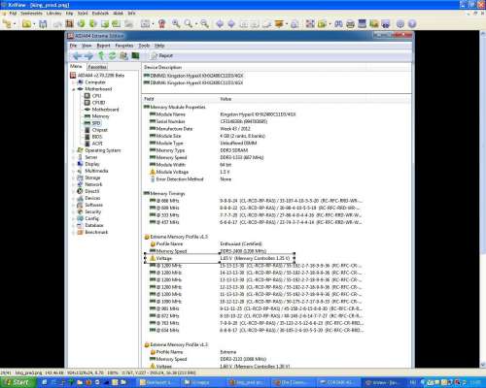
Task: Open the Fájl menu in XnView
Action: pos(13,14)
